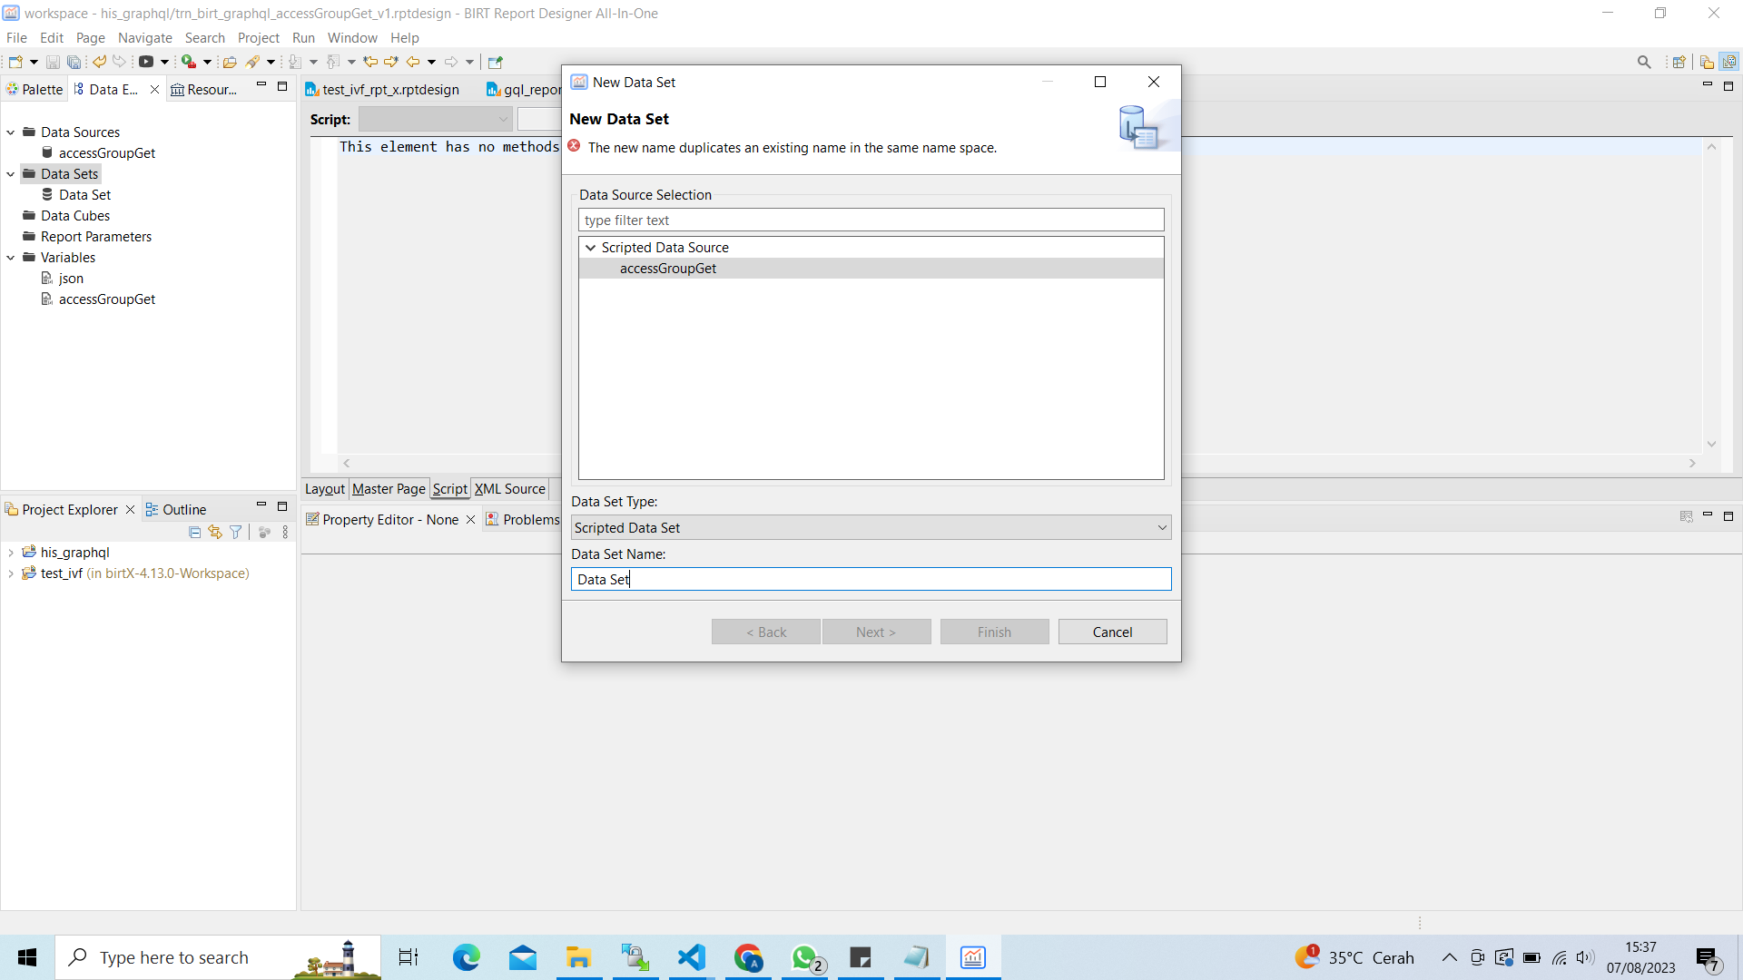The image size is (1743, 980).
Task: Click the Open Perspective icon
Action: (1679, 62)
